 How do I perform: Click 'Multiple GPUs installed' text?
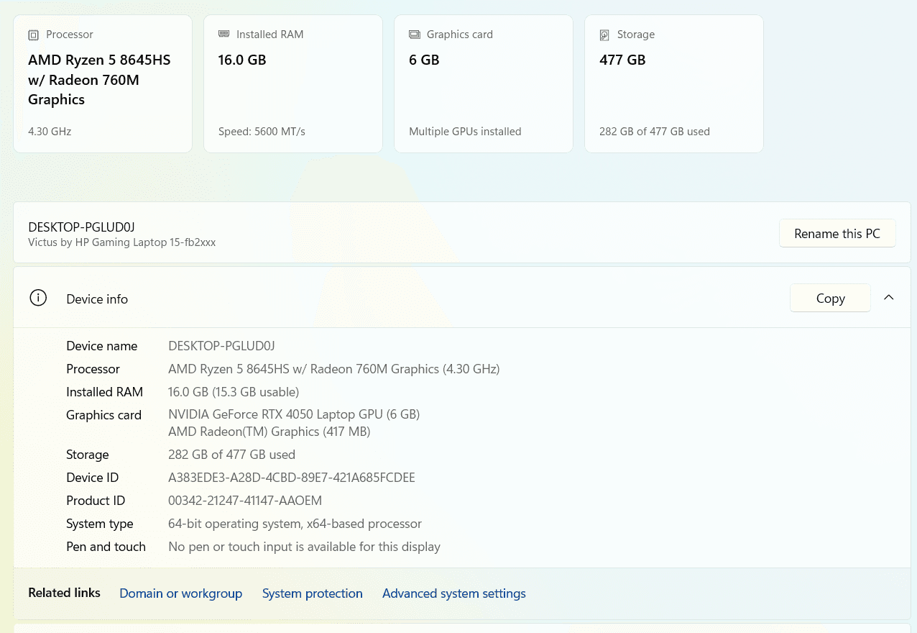[x=465, y=132]
